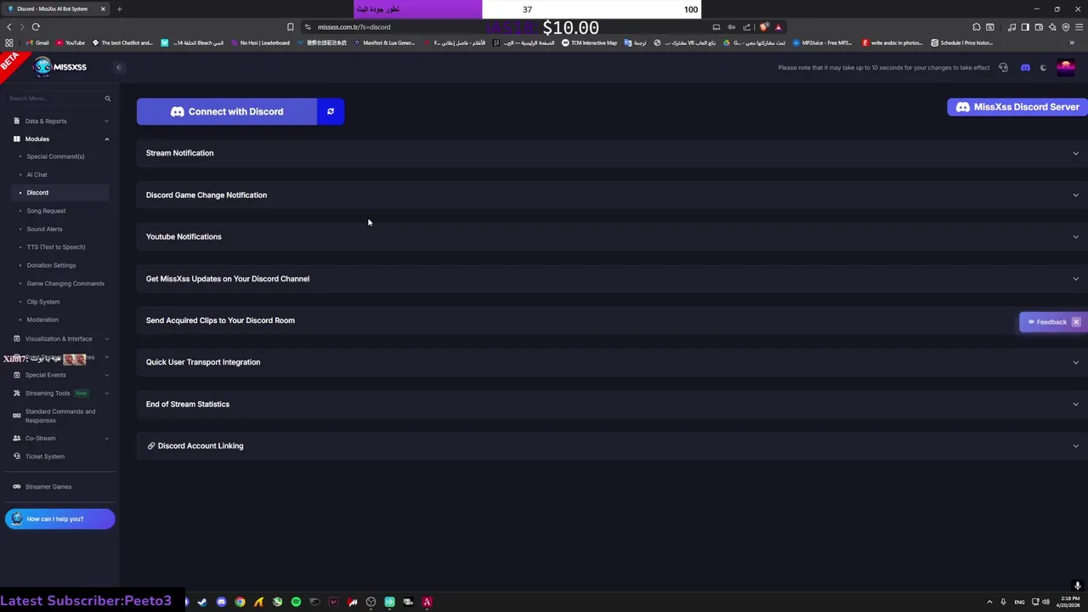Open the MissXss Discord Server link
Image resolution: width=1088 pixels, height=612 pixels.
tap(1017, 107)
